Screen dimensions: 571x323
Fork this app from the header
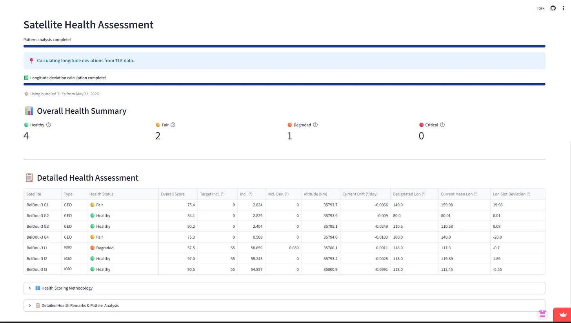click(x=540, y=8)
